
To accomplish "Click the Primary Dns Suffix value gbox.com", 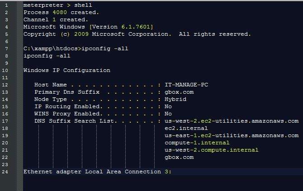I will click(179, 92).
